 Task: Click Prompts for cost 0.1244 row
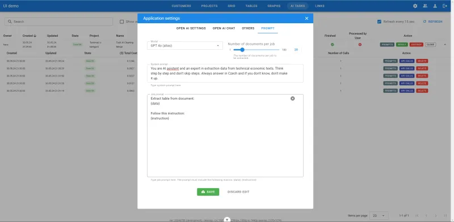tap(390, 61)
